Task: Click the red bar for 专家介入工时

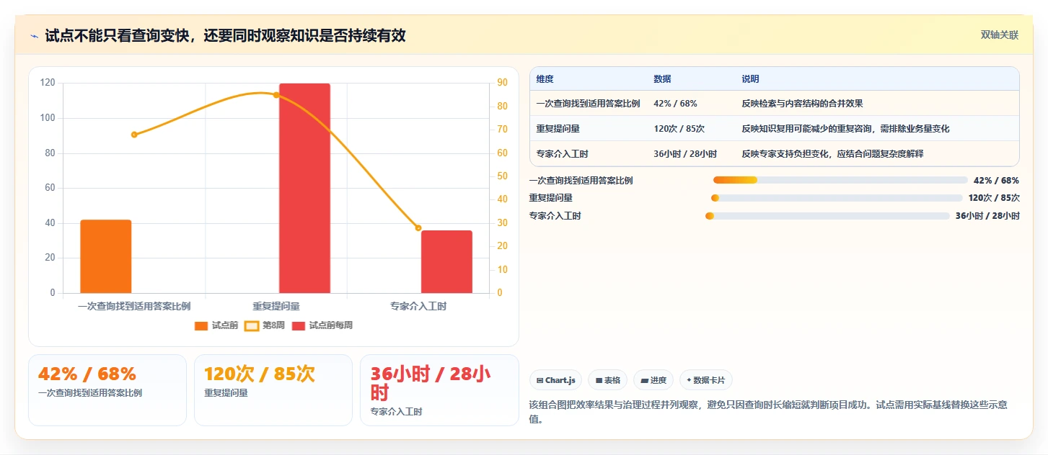Action: tap(446, 262)
